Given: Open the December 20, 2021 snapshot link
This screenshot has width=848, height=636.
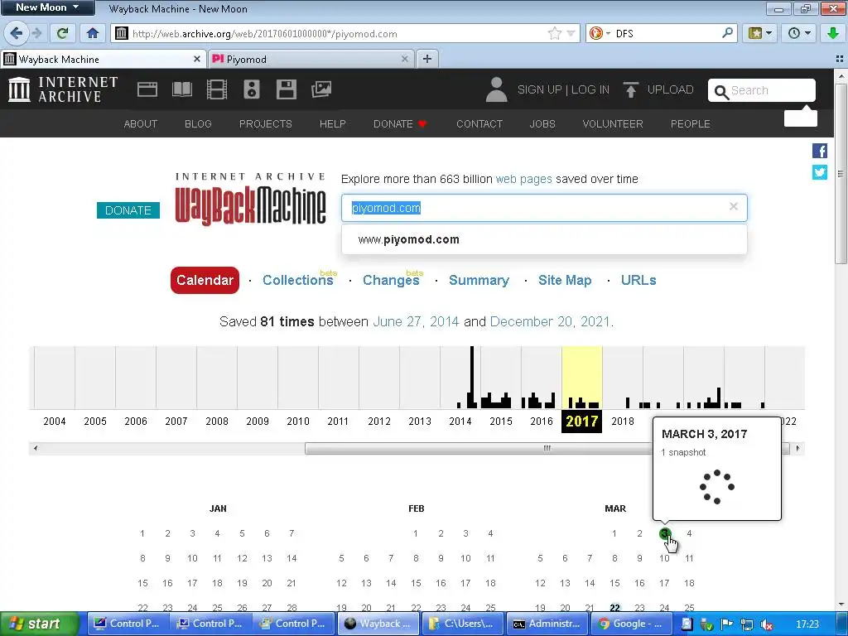Looking at the screenshot, I should [x=550, y=322].
